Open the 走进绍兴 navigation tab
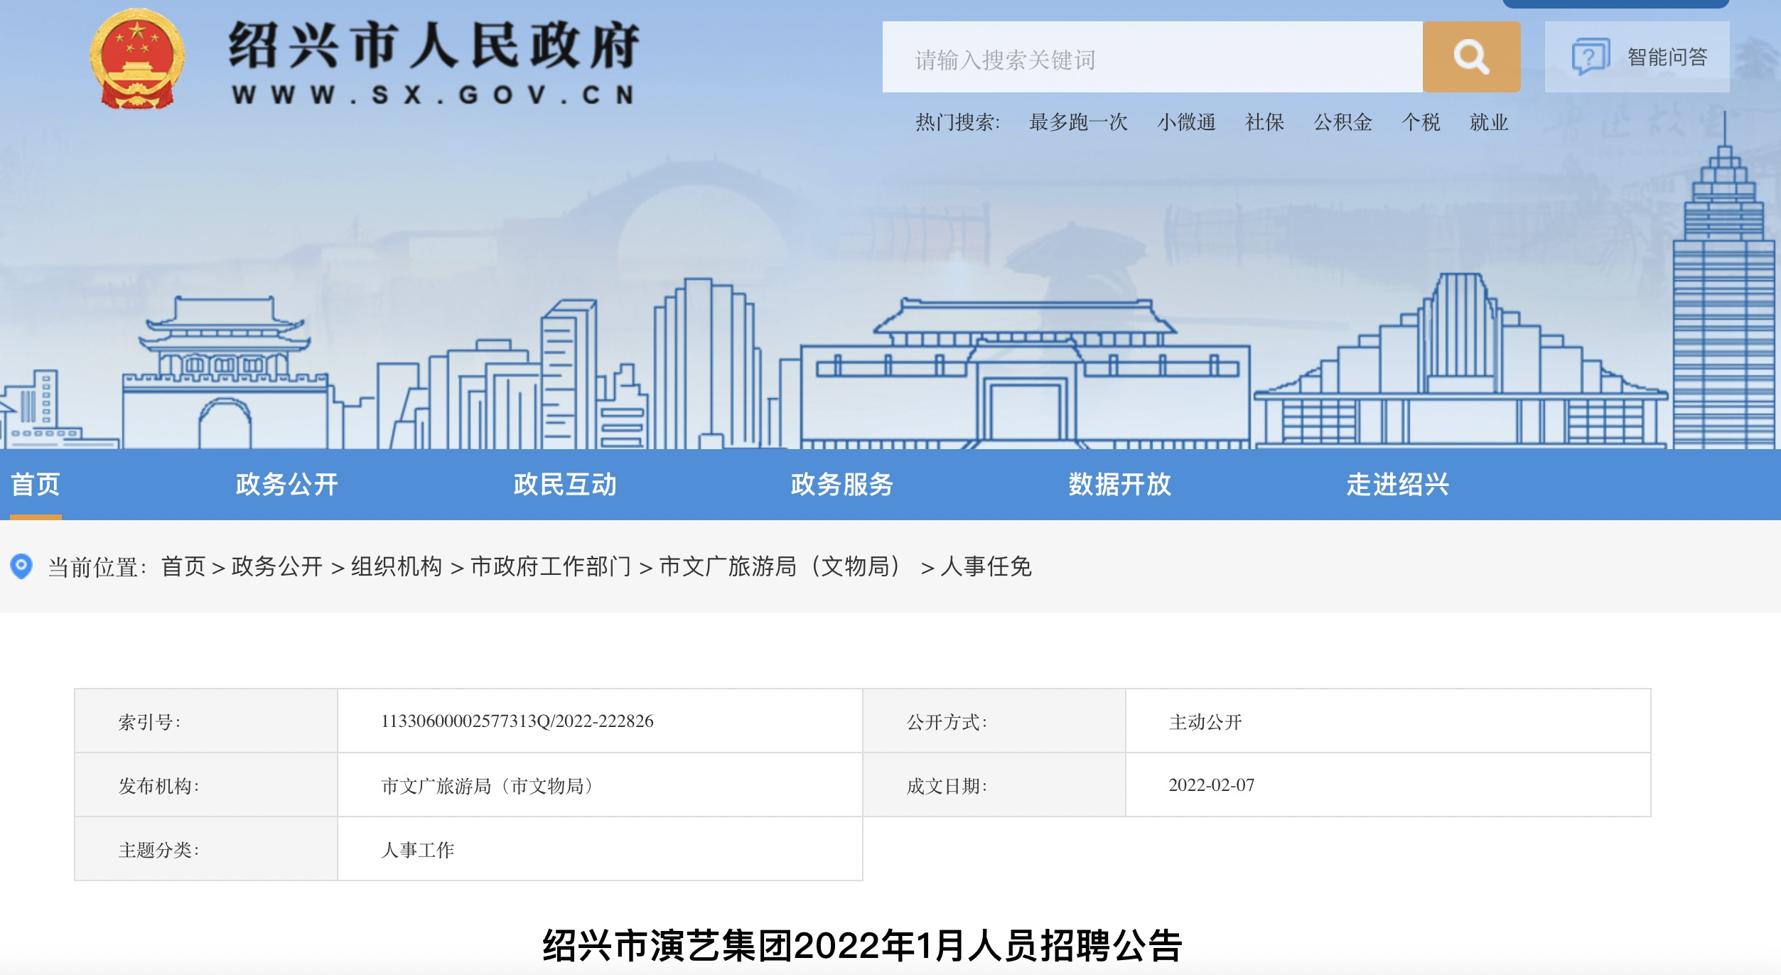Image resolution: width=1781 pixels, height=975 pixels. click(x=1397, y=484)
